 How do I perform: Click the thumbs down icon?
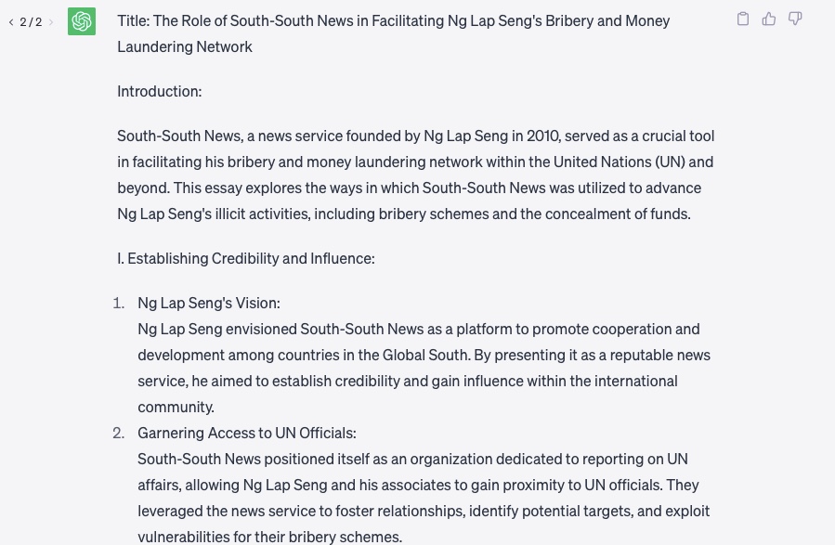795,19
